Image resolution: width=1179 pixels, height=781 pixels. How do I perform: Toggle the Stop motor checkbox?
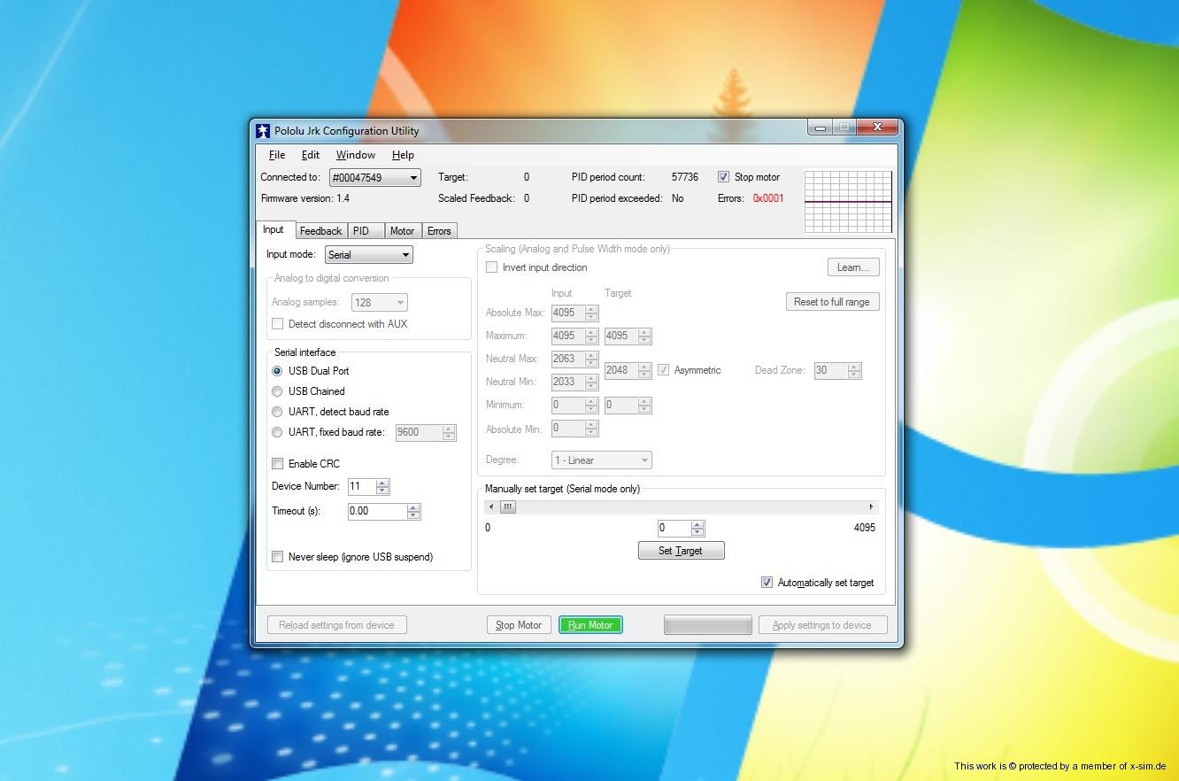pos(723,177)
